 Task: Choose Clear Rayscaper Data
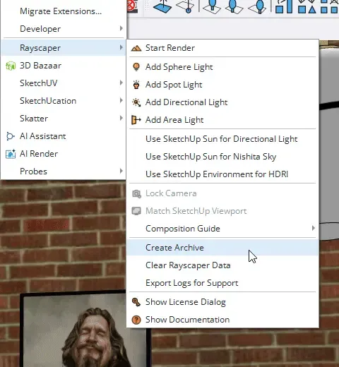[x=222, y=265]
